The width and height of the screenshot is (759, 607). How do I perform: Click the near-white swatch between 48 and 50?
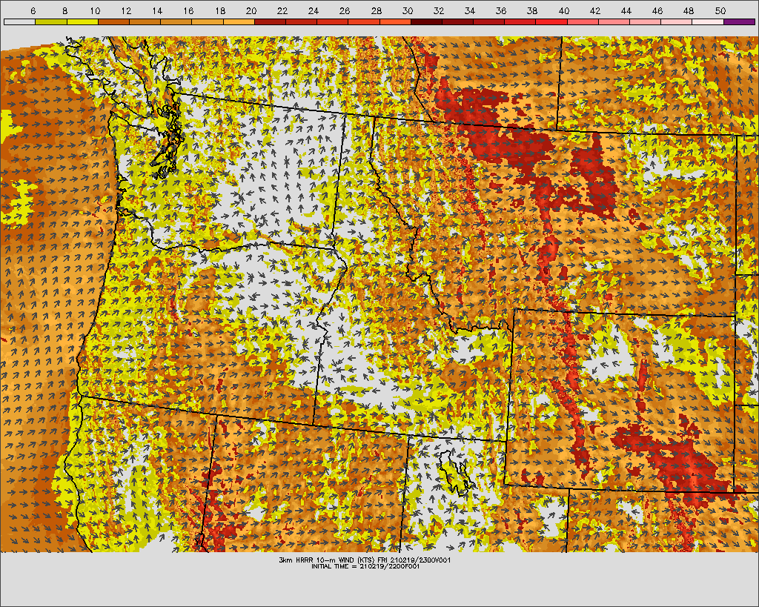708,21
